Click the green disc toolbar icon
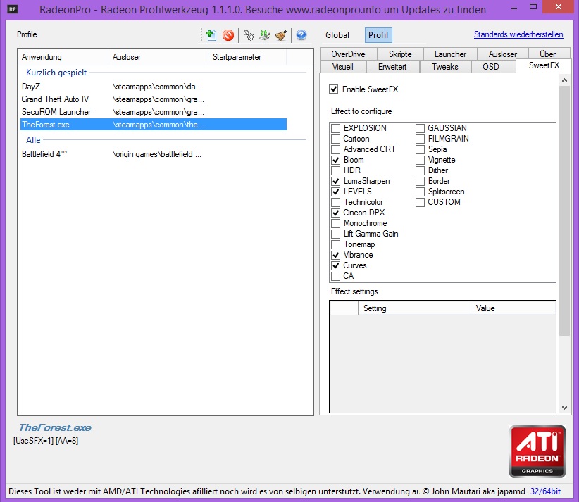The image size is (579, 502). [x=265, y=35]
